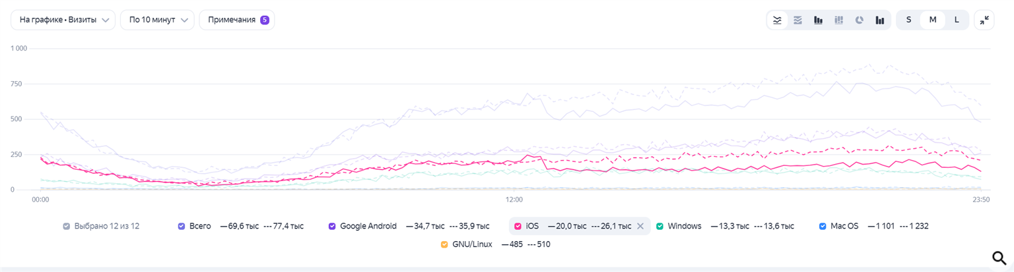This screenshot has width=1014, height=272.
Task: Toggle the "Выбрано 12 из 12" checkbox
Action: (66, 226)
